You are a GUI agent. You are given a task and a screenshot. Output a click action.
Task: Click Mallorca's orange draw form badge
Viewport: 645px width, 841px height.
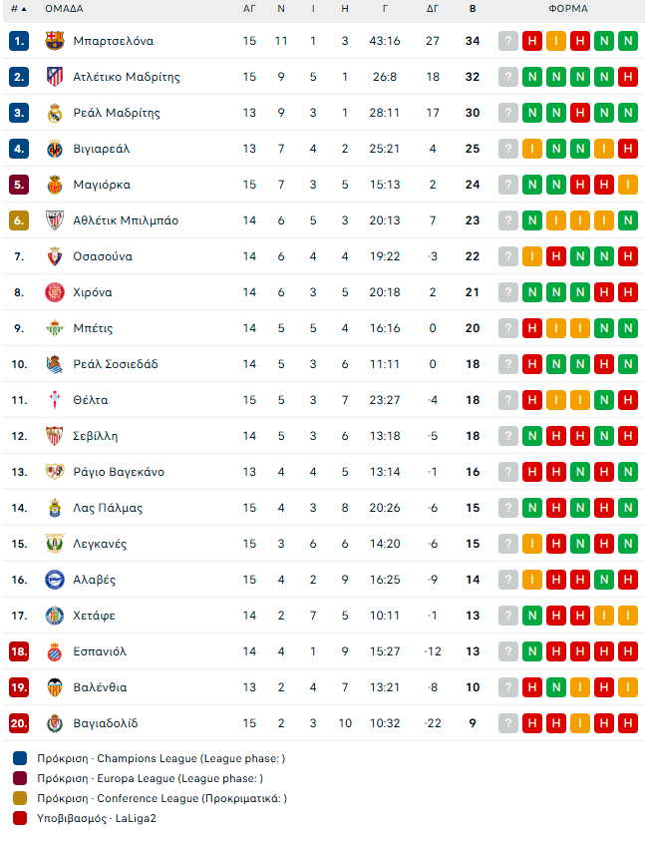point(627,185)
